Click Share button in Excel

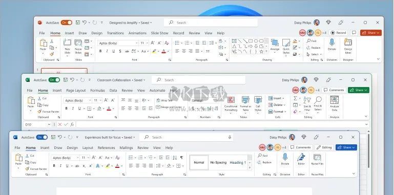(x=359, y=90)
